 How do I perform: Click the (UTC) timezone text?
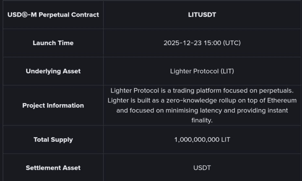pos(230,43)
